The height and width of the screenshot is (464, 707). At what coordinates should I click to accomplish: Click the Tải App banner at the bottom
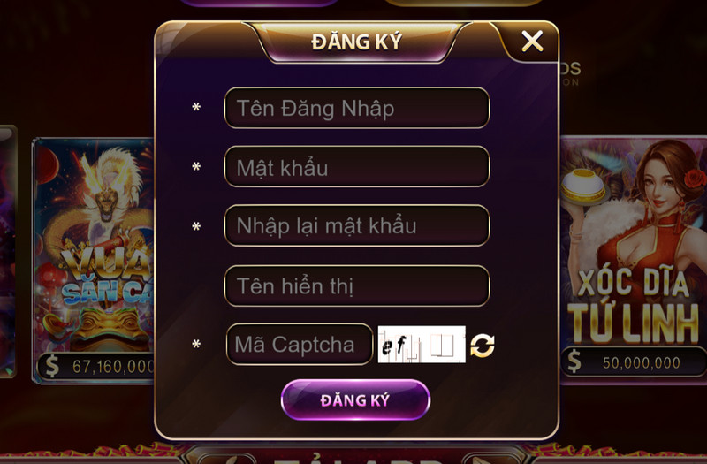point(356,456)
